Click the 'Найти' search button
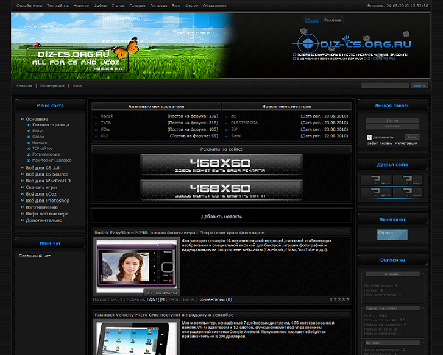Viewport: 443px width, 355px height. [x=420, y=86]
